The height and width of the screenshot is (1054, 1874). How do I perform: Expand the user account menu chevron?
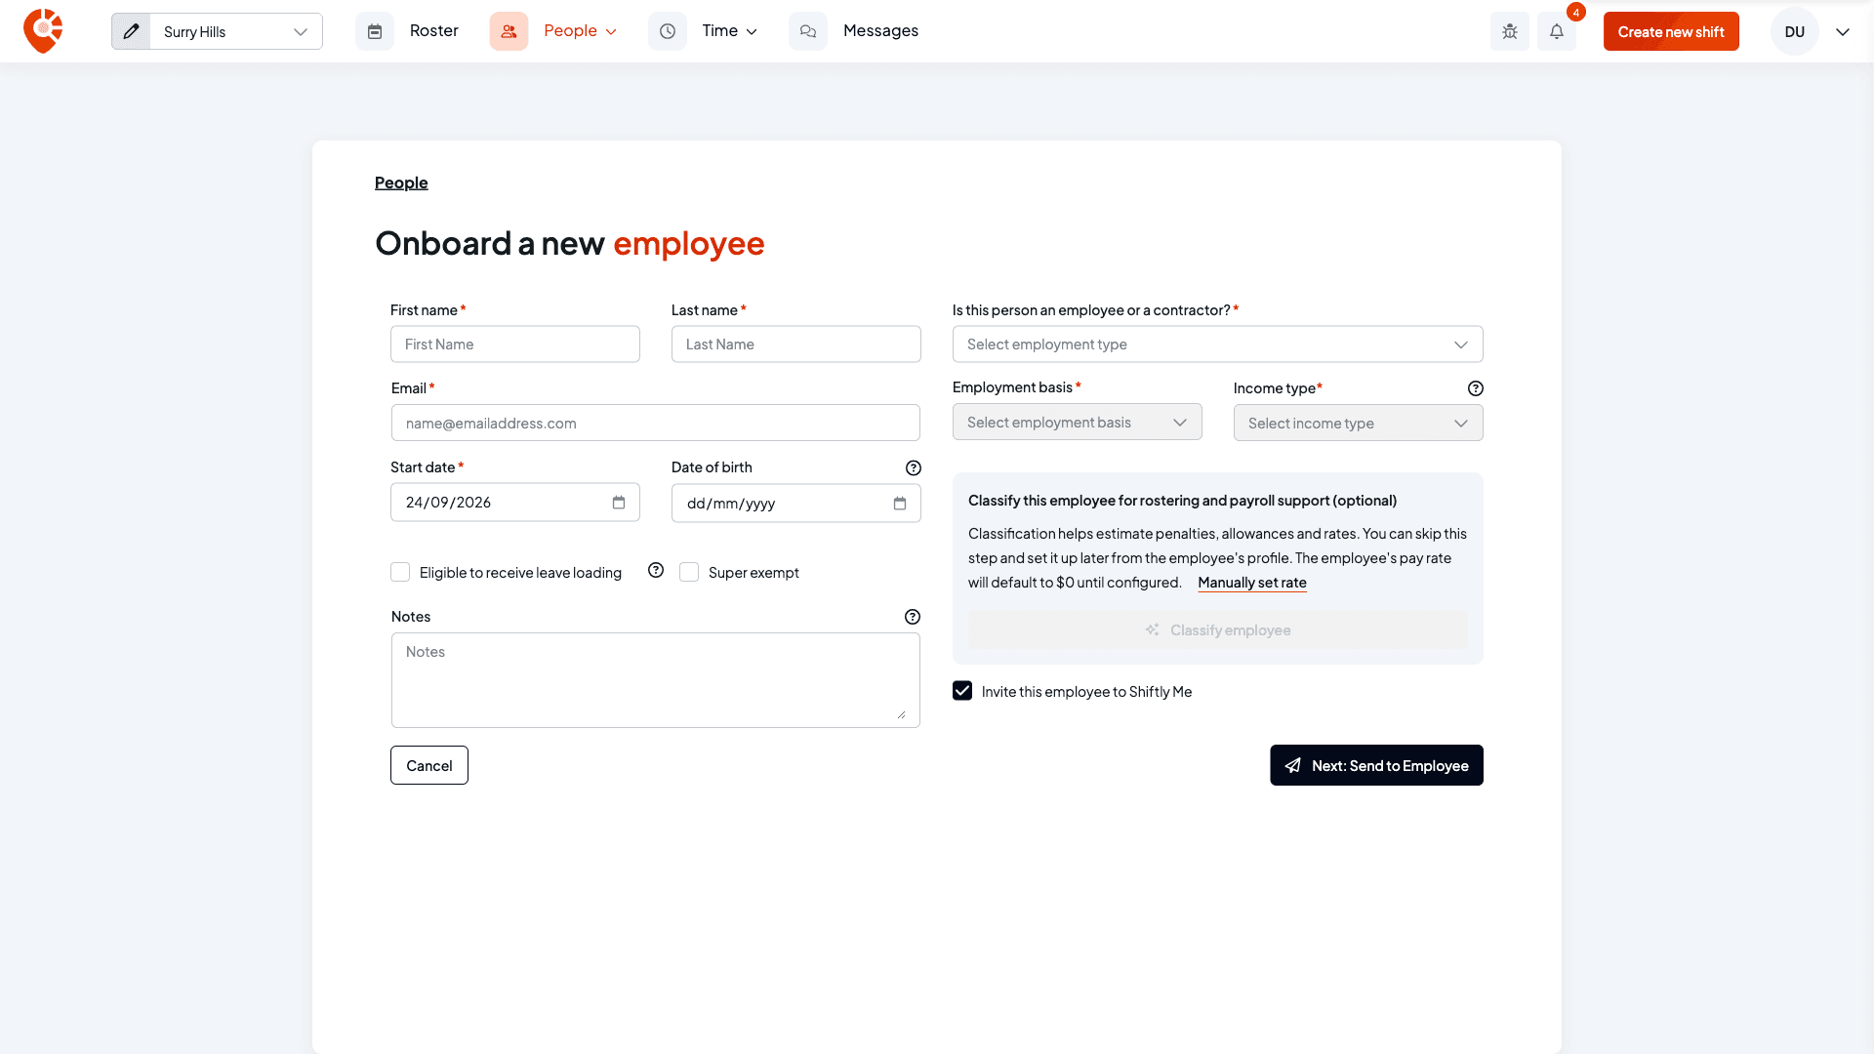(1843, 31)
